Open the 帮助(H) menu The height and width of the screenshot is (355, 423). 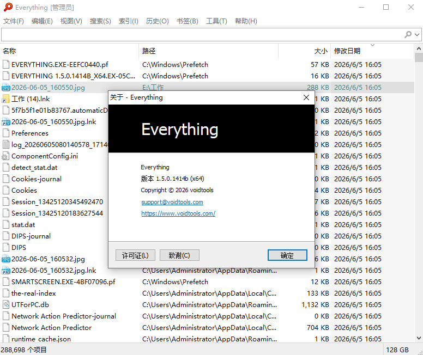coord(246,21)
